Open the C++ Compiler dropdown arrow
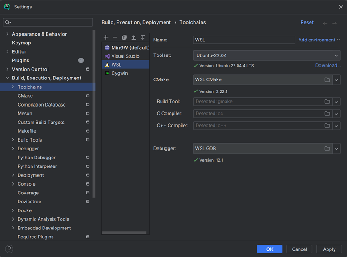Image resolution: width=347 pixels, height=257 pixels. 336,126
